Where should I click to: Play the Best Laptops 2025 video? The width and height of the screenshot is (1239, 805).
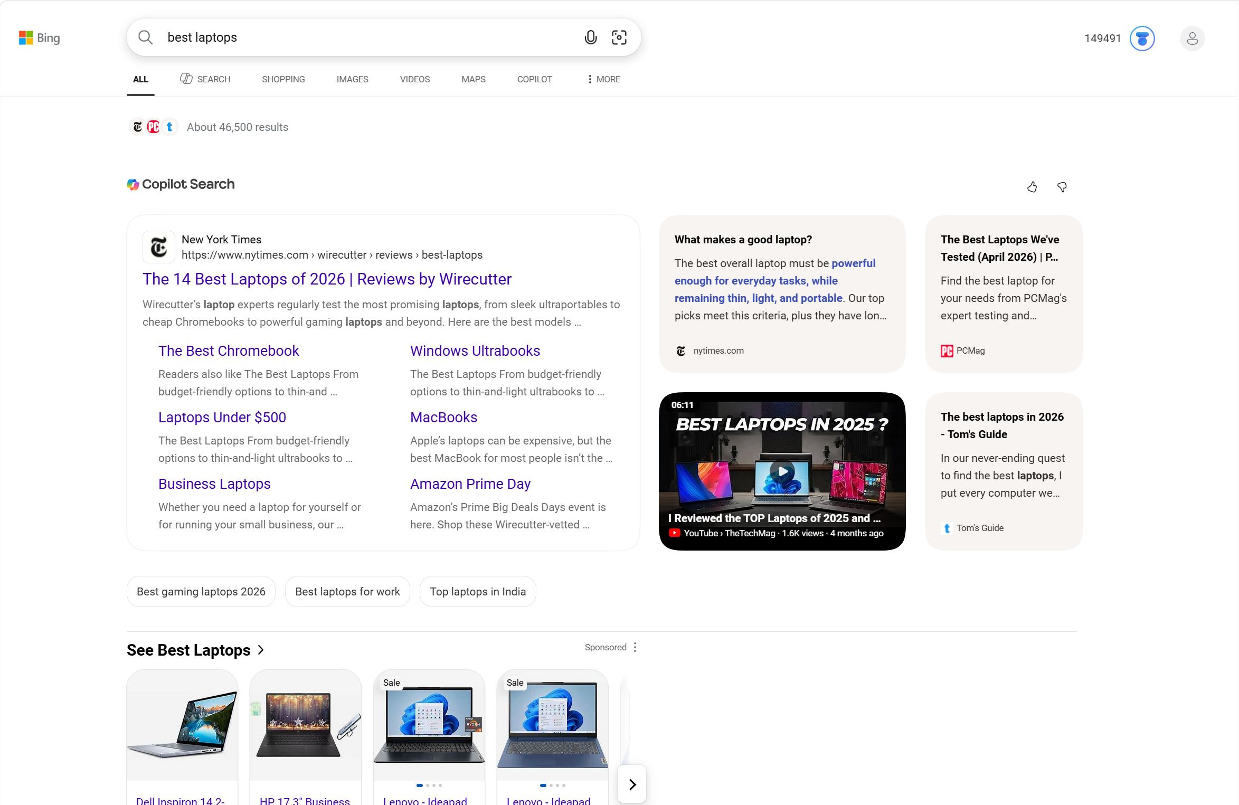tap(782, 471)
